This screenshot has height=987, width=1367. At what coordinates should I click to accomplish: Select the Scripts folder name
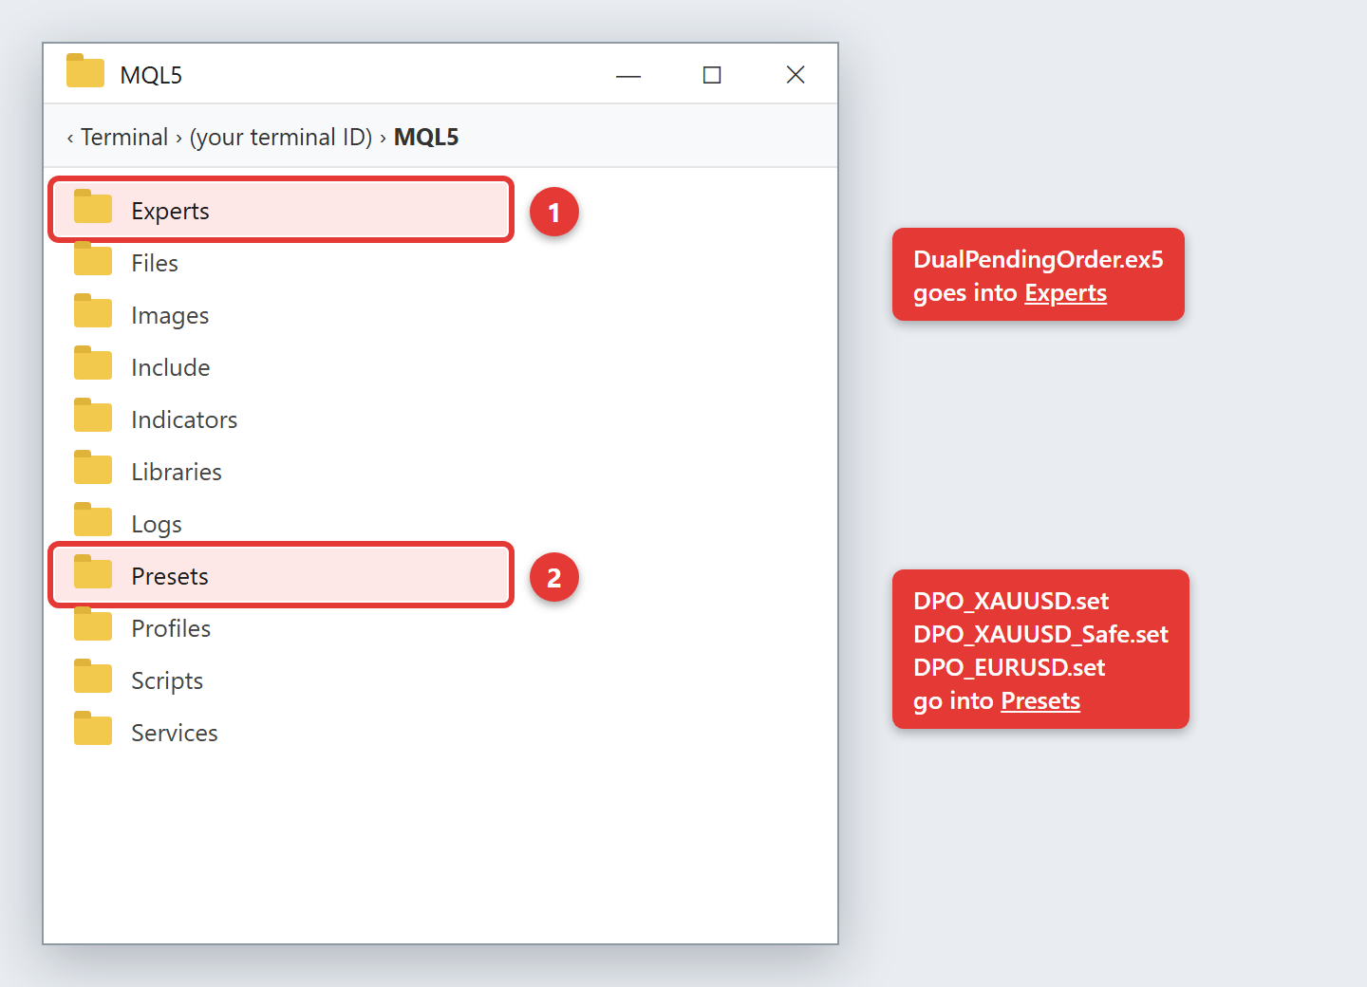[x=167, y=680]
